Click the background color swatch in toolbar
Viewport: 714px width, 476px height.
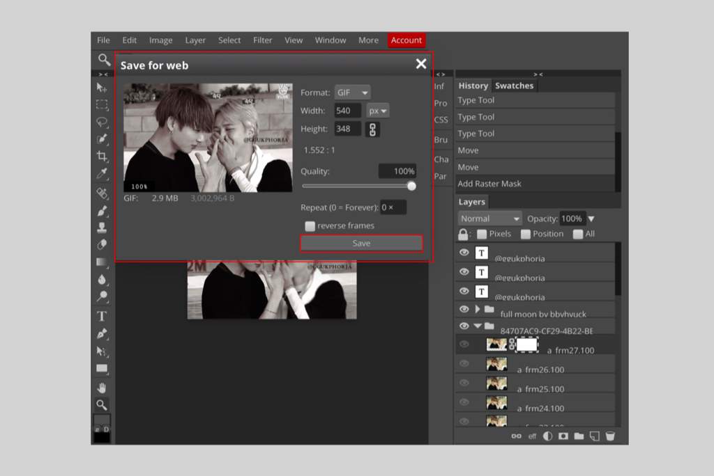pyautogui.click(x=102, y=437)
